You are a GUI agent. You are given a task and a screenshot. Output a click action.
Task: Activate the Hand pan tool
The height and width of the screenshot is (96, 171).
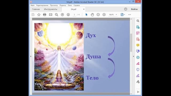(92, 15)
